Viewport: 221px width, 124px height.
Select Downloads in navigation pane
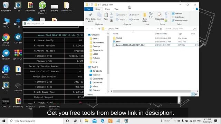click(96, 83)
